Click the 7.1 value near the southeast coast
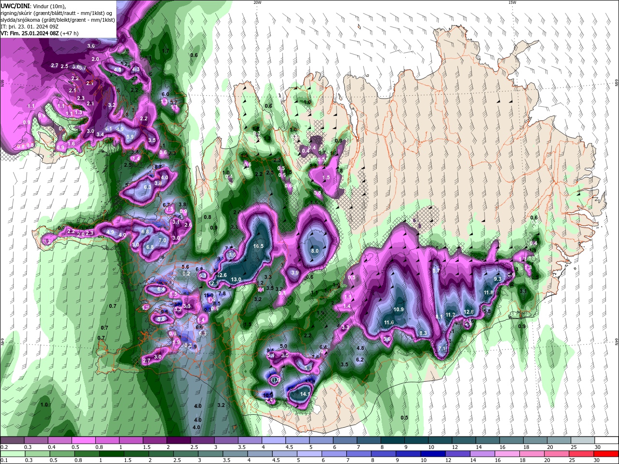The width and height of the screenshot is (619, 464). (x=442, y=348)
